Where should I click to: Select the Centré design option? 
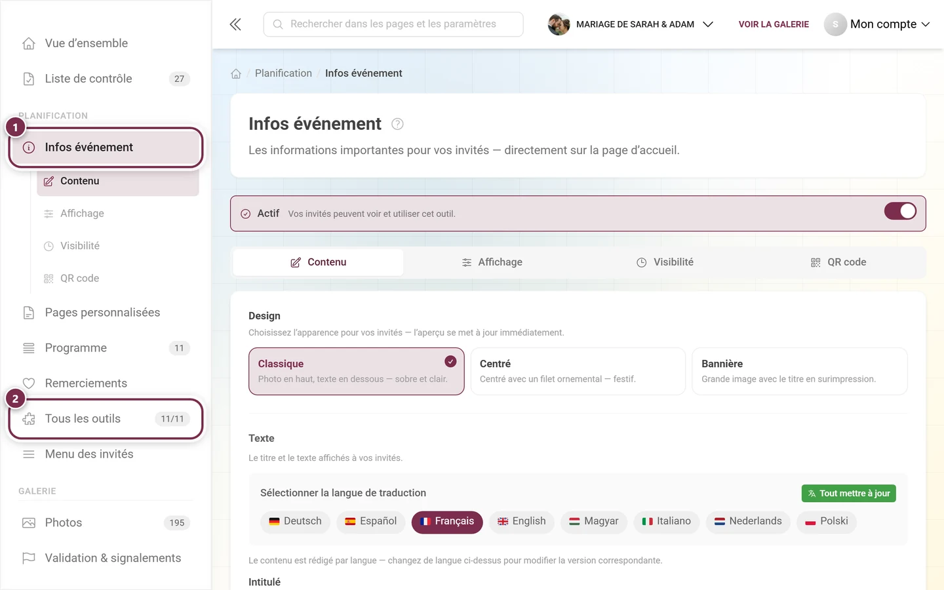(578, 371)
